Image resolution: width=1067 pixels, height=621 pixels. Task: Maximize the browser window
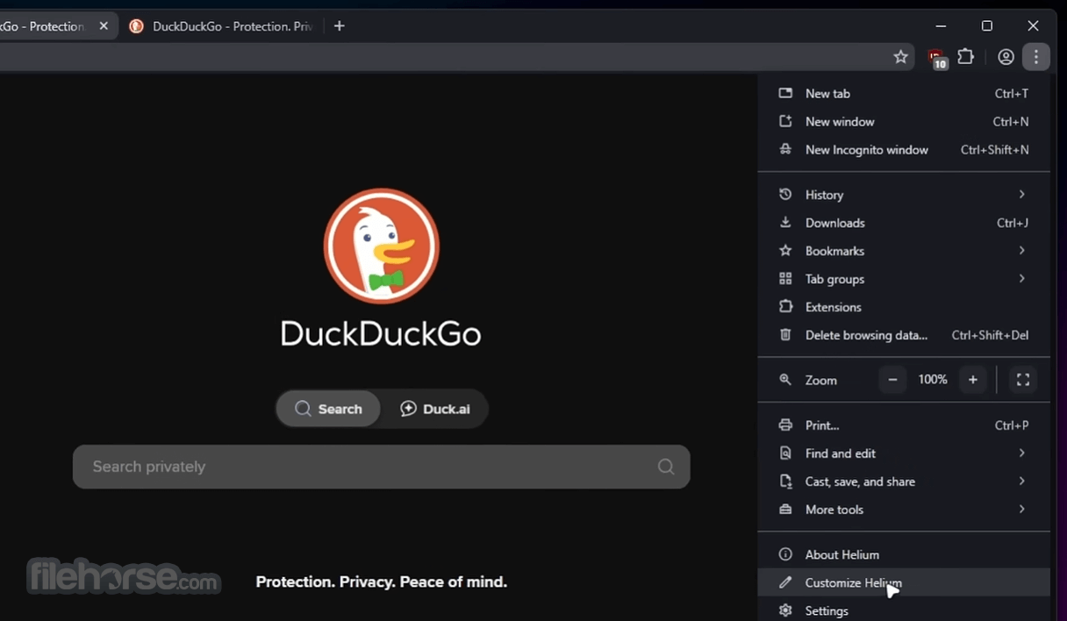(x=987, y=26)
